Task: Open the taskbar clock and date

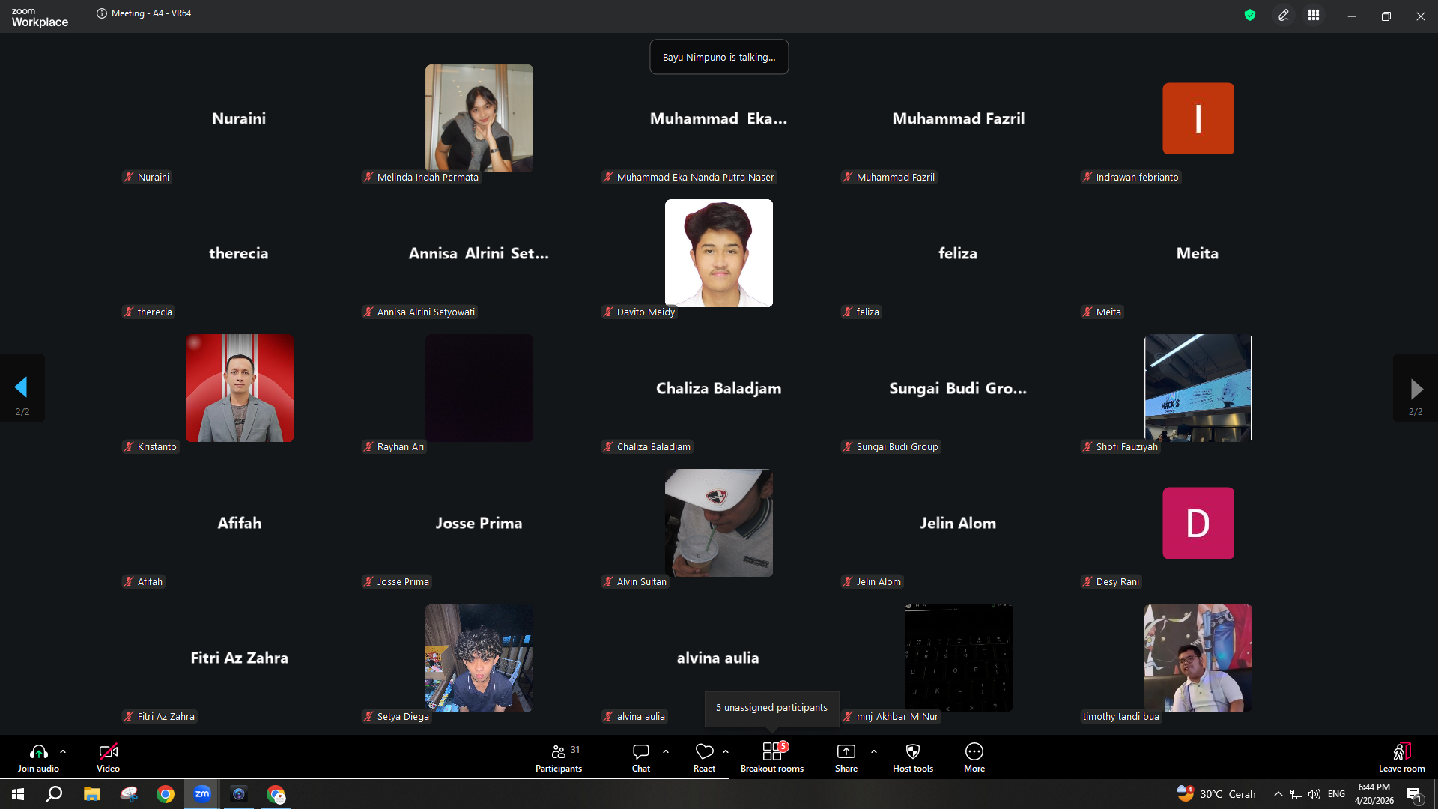Action: coord(1374,794)
